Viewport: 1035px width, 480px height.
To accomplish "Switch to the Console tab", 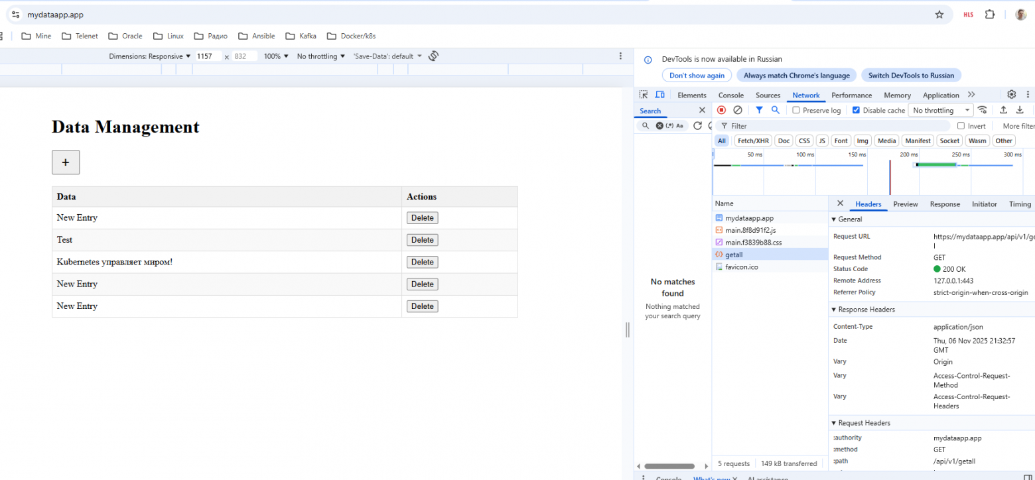I will click(730, 95).
